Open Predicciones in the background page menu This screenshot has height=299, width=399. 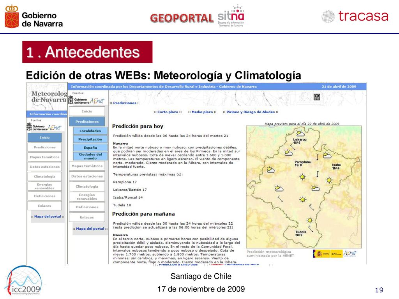[x=44, y=147]
